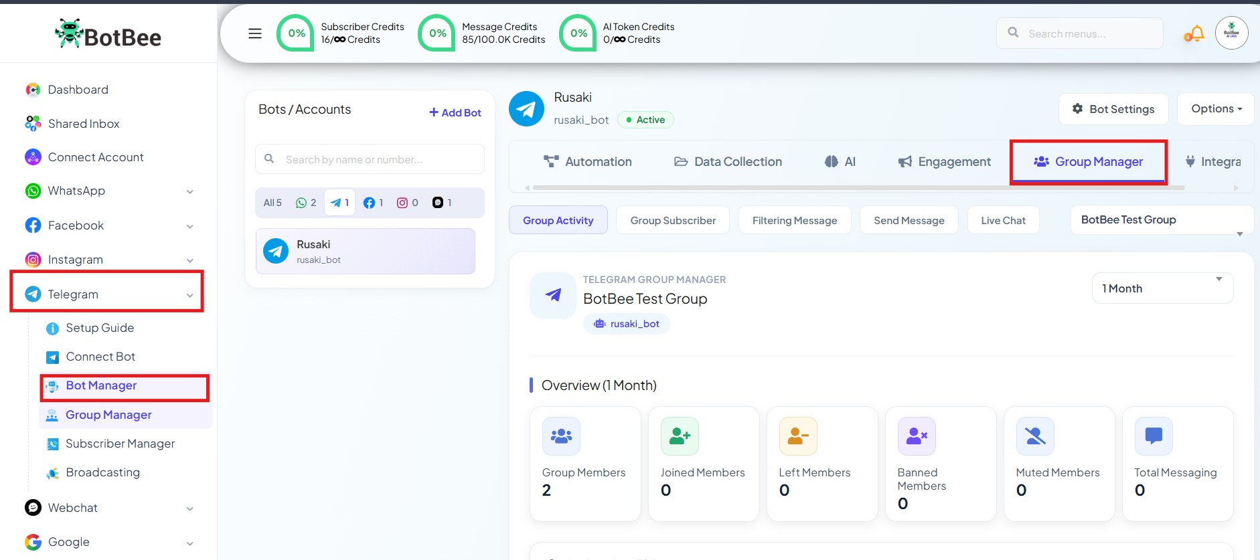Switch to the Engagement tab
Viewport: 1260px width, 560px height.
(945, 162)
